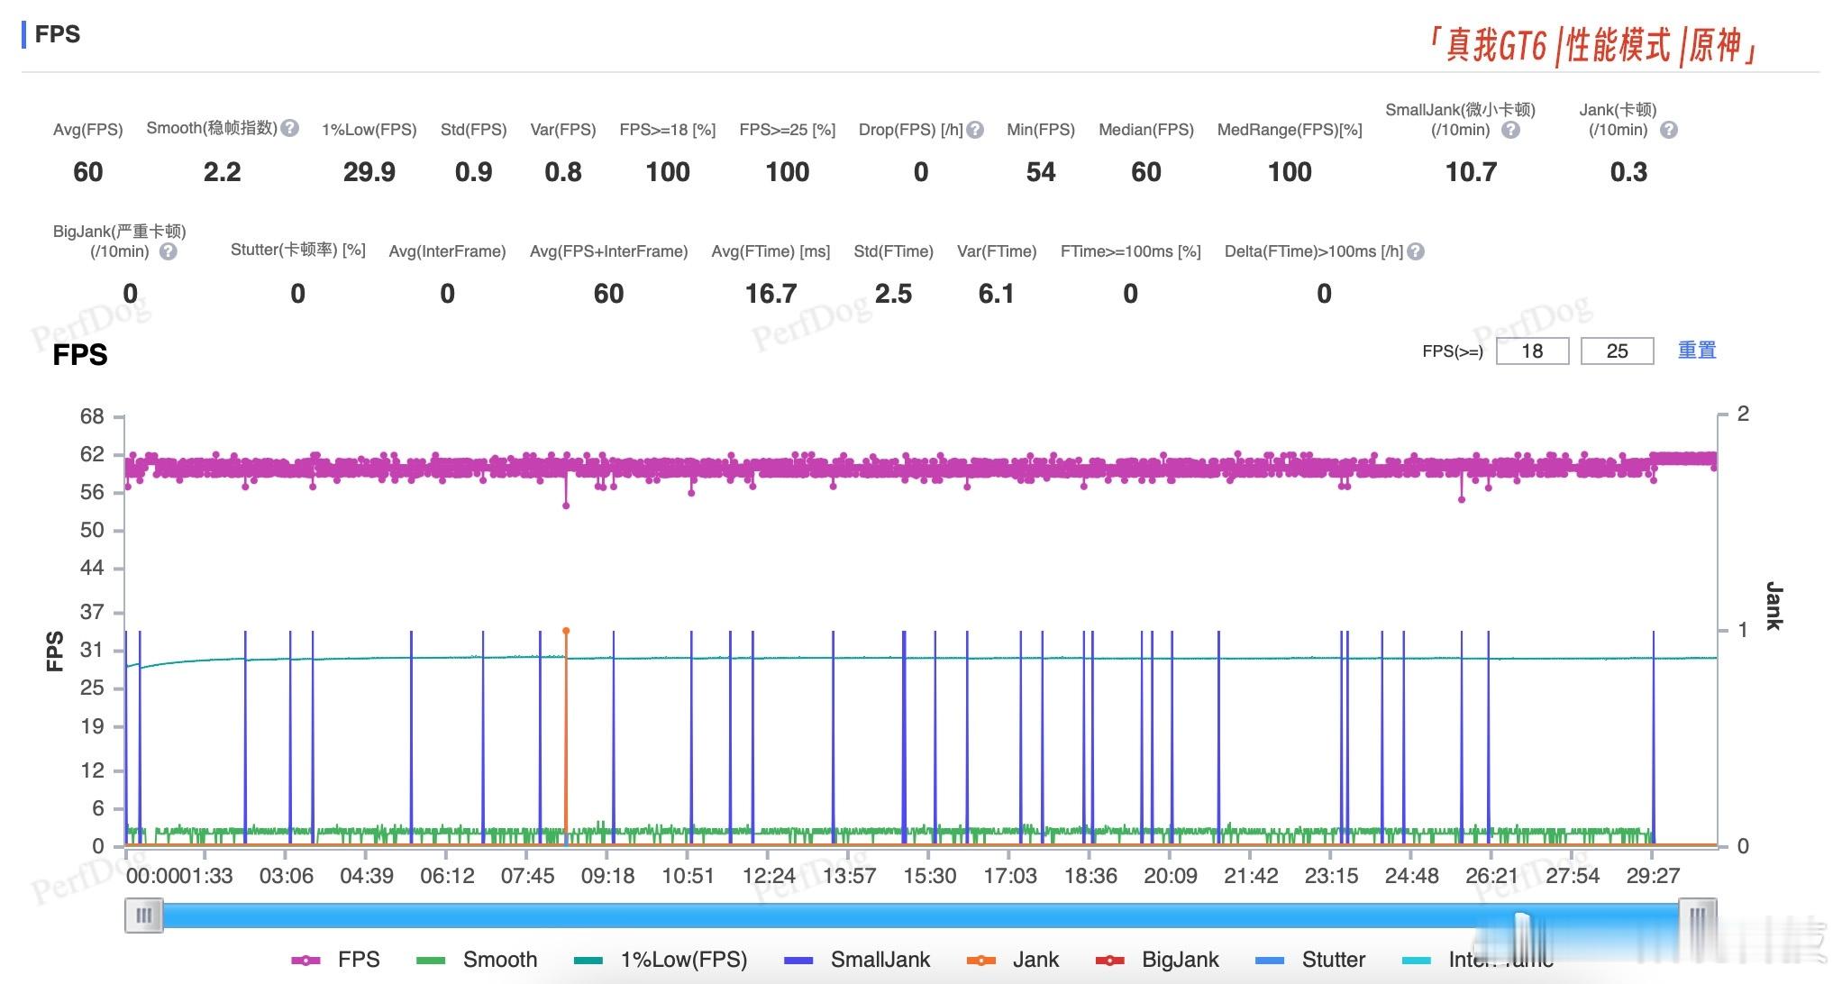The image size is (1842, 984).
Task: Click the Avg(InterFrame) label
Action: (x=447, y=251)
